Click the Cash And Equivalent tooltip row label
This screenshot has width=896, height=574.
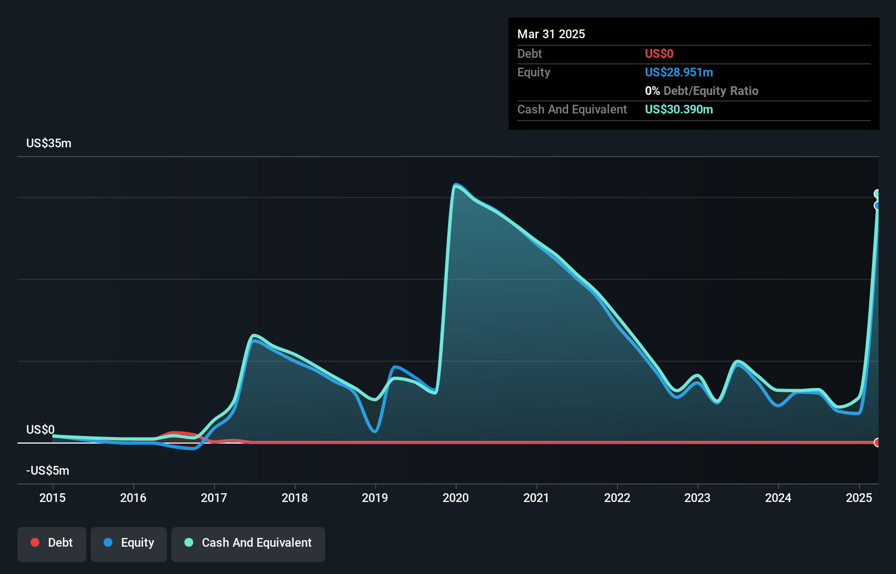point(572,109)
